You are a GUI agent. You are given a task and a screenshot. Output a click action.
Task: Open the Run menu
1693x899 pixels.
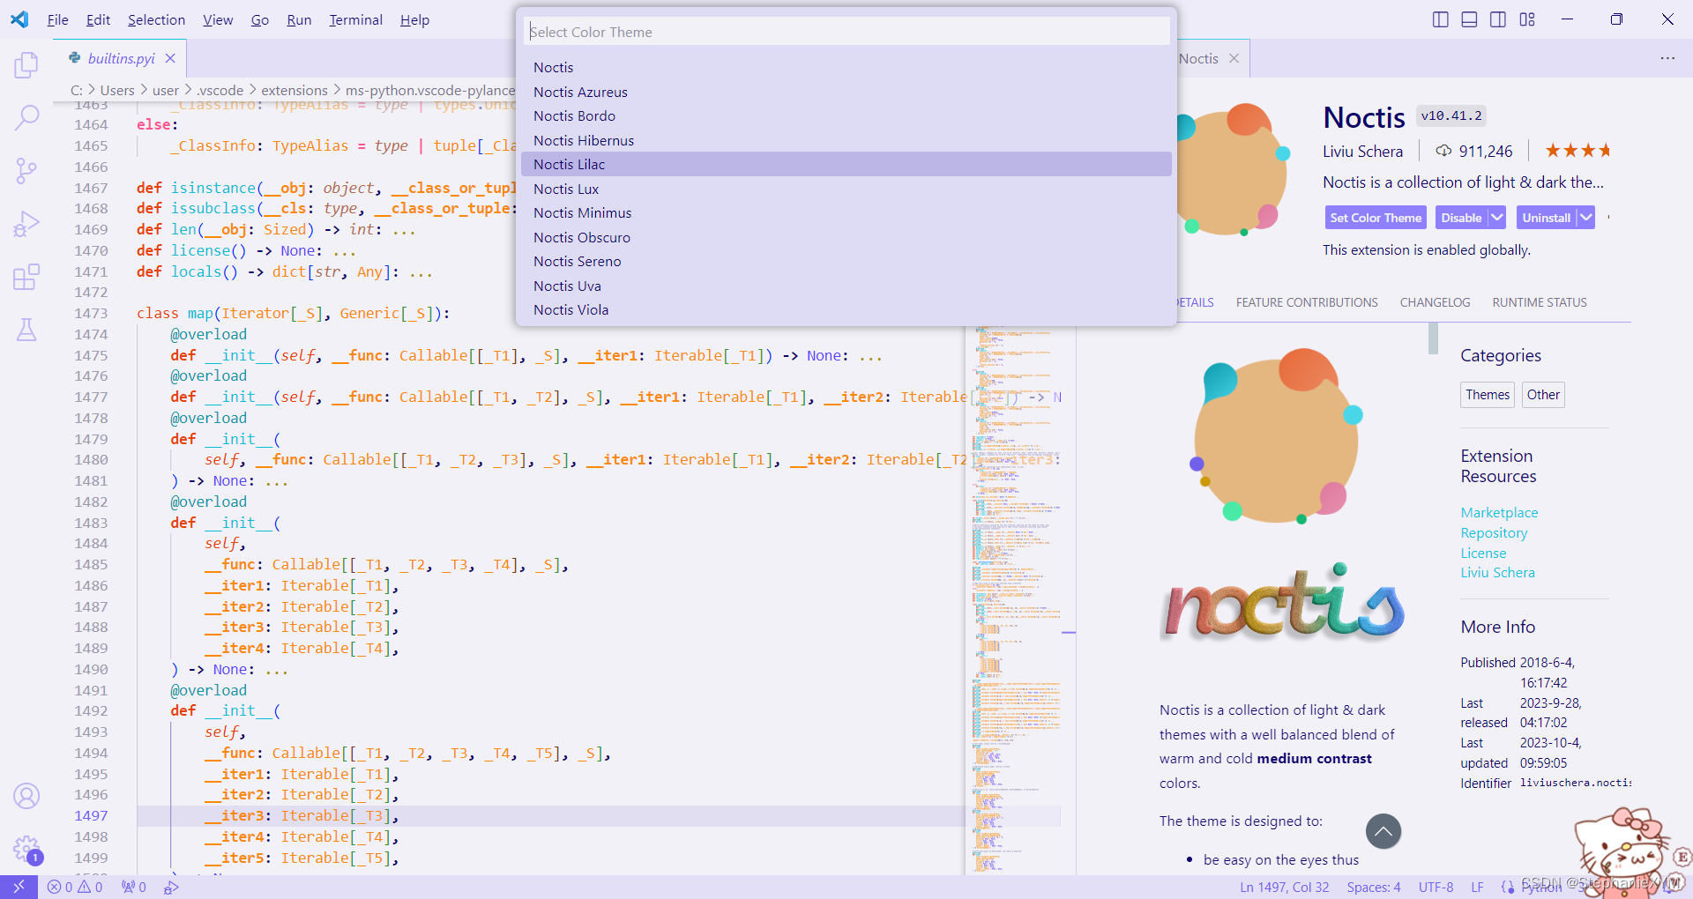pos(299,19)
